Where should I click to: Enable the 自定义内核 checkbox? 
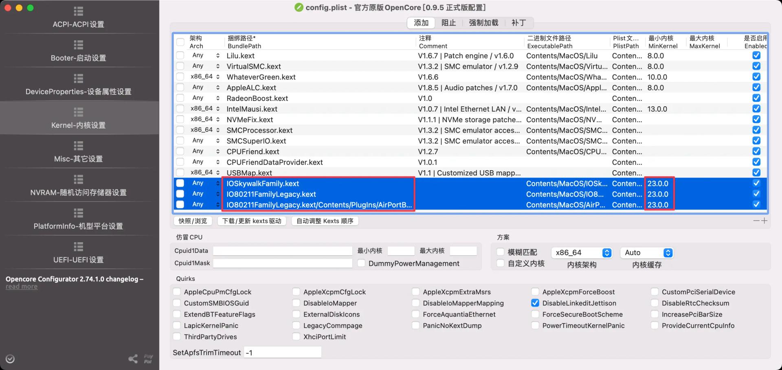pyautogui.click(x=501, y=263)
